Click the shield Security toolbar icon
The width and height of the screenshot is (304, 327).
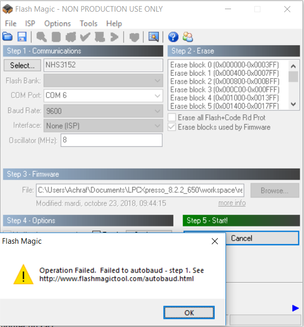tap(134, 38)
